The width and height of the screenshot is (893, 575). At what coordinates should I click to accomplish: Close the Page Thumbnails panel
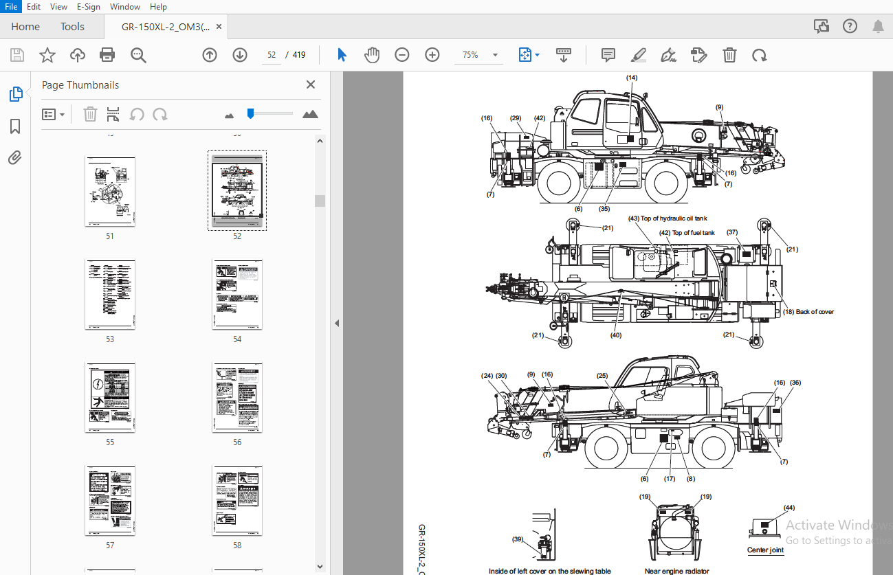[311, 84]
